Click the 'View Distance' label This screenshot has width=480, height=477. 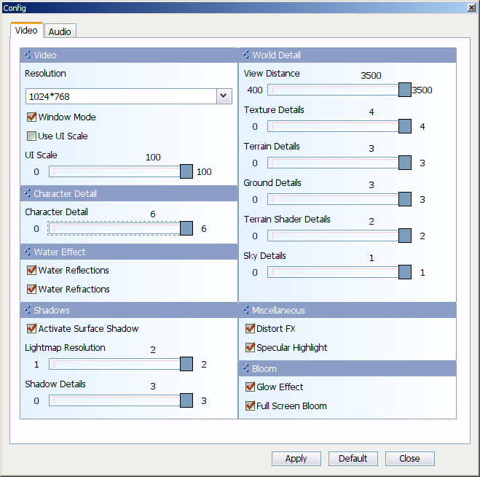pos(272,73)
